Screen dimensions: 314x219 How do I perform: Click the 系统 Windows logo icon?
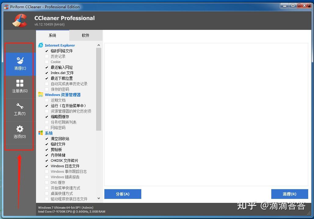tap(41, 133)
